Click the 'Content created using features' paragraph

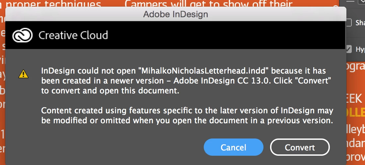[x=187, y=116]
